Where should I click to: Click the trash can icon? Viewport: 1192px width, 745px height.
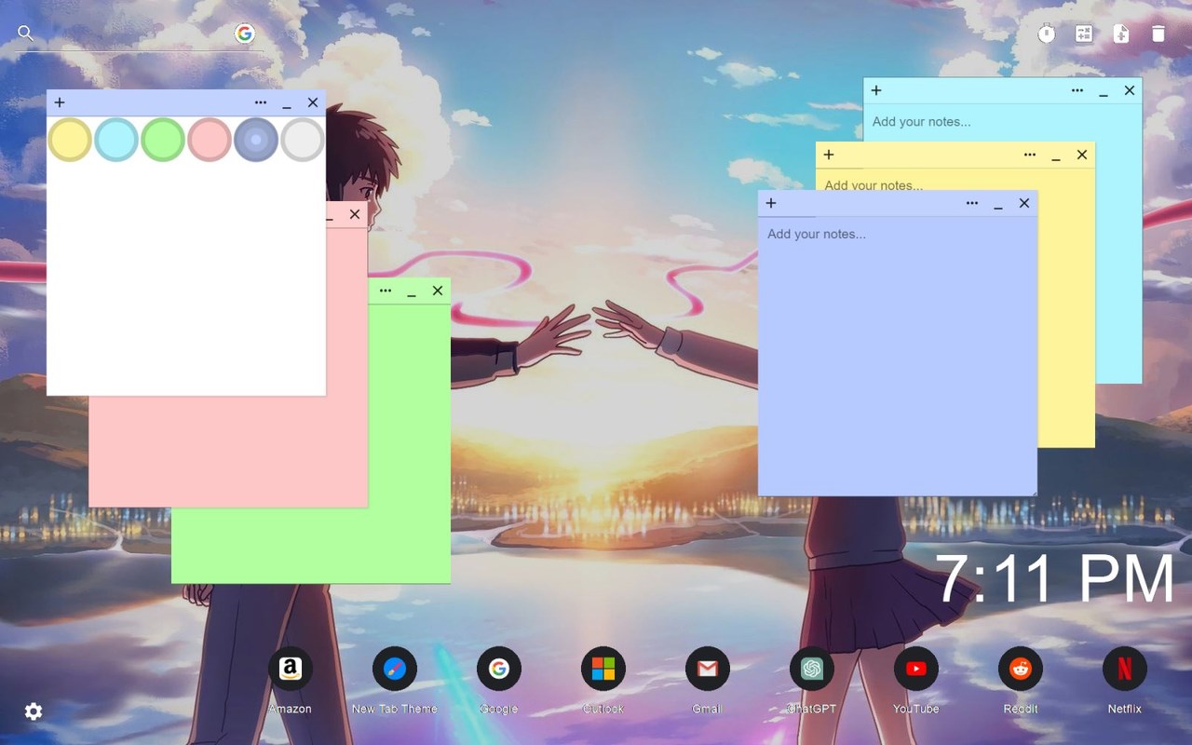[1158, 34]
